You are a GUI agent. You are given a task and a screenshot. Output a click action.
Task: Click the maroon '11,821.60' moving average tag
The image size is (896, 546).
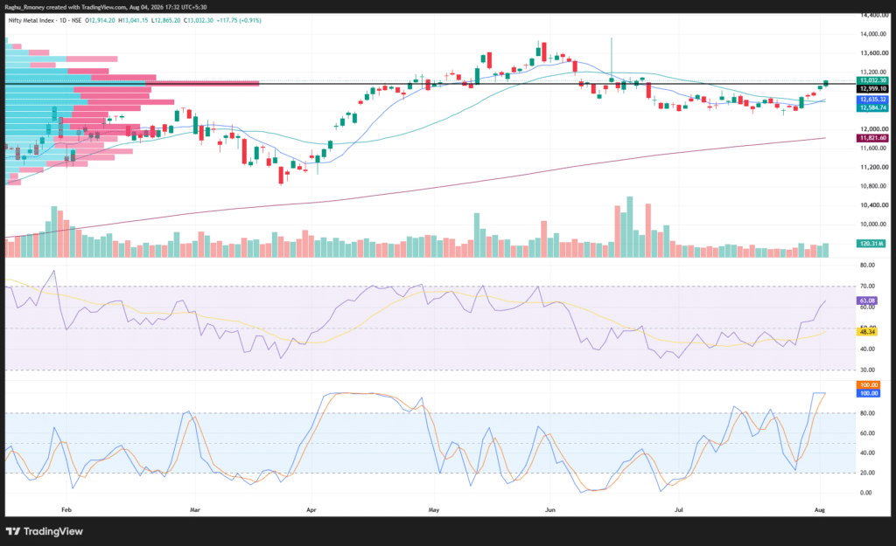coord(872,138)
